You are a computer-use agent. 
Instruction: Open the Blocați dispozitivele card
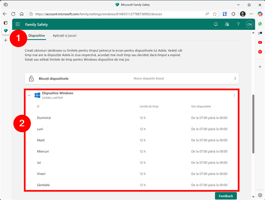coord(132,79)
